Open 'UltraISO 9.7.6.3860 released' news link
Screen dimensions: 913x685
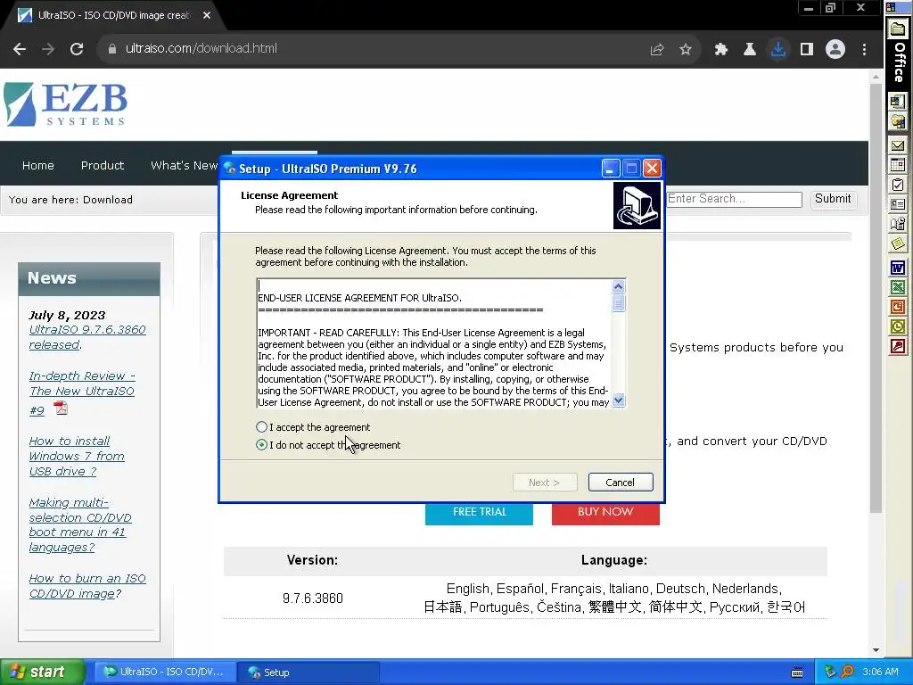coord(87,337)
